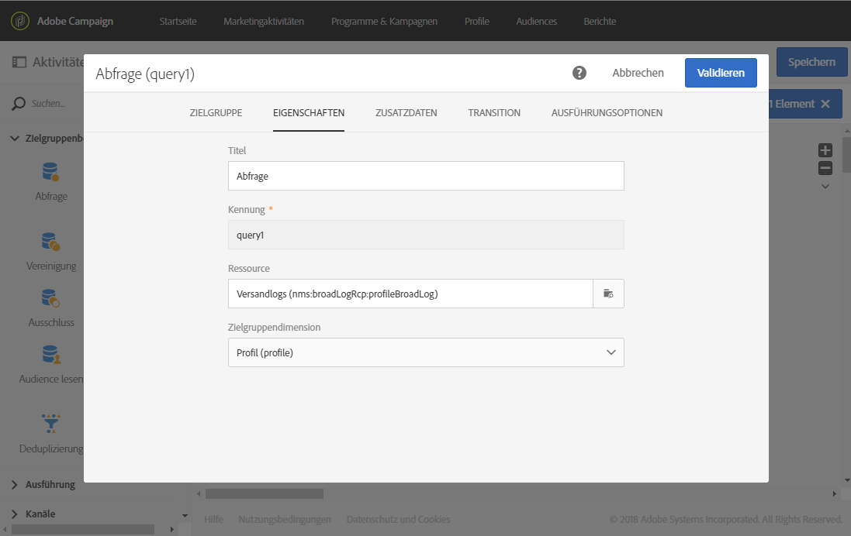
Task: Click the Abbrechen button
Action: (638, 73)
